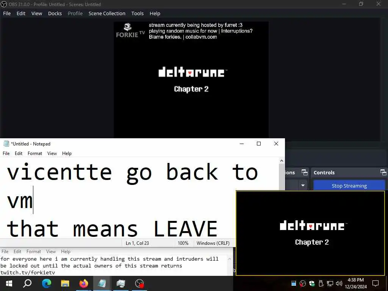The image size is (388, 291).
Task: Click Notepad's scroll up arrow
Action: click(282, 161)
